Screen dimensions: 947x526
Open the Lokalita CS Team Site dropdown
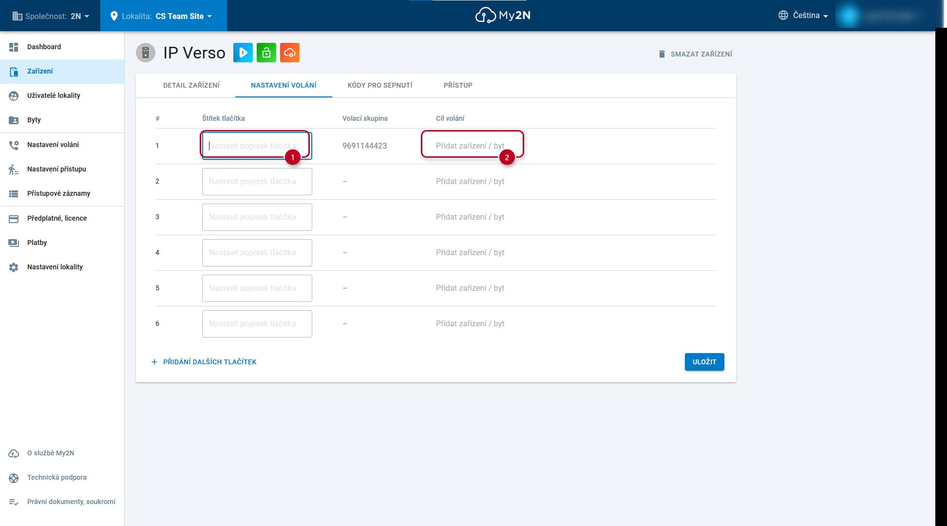tap(163, 16)
